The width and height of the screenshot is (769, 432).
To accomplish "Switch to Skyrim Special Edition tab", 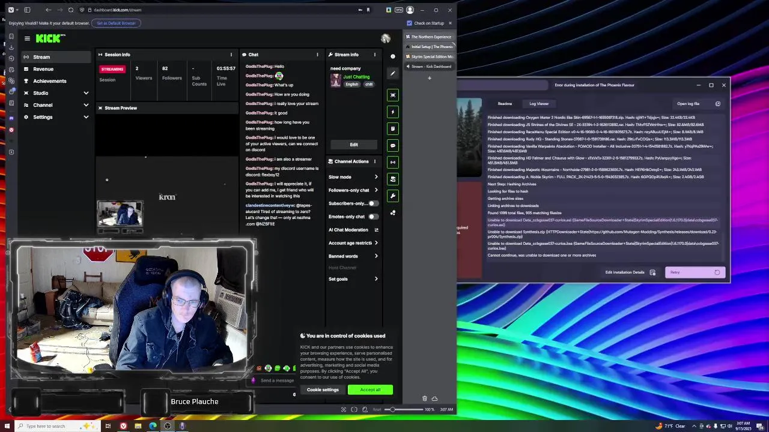I will (429, 56).
